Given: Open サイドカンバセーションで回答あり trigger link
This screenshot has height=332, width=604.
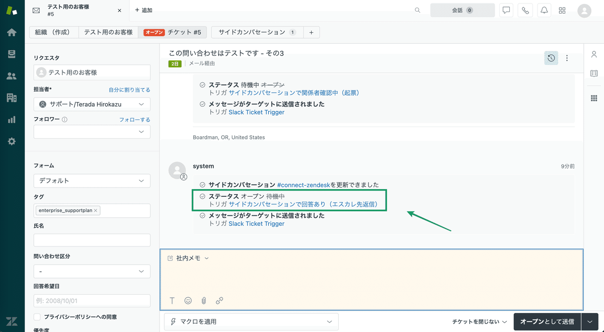Looking at the screenshot, I should [304, 204].
